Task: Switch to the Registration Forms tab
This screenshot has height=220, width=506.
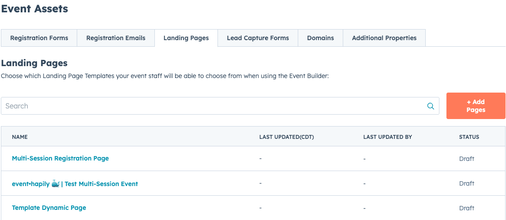Action: coord(39,38)
